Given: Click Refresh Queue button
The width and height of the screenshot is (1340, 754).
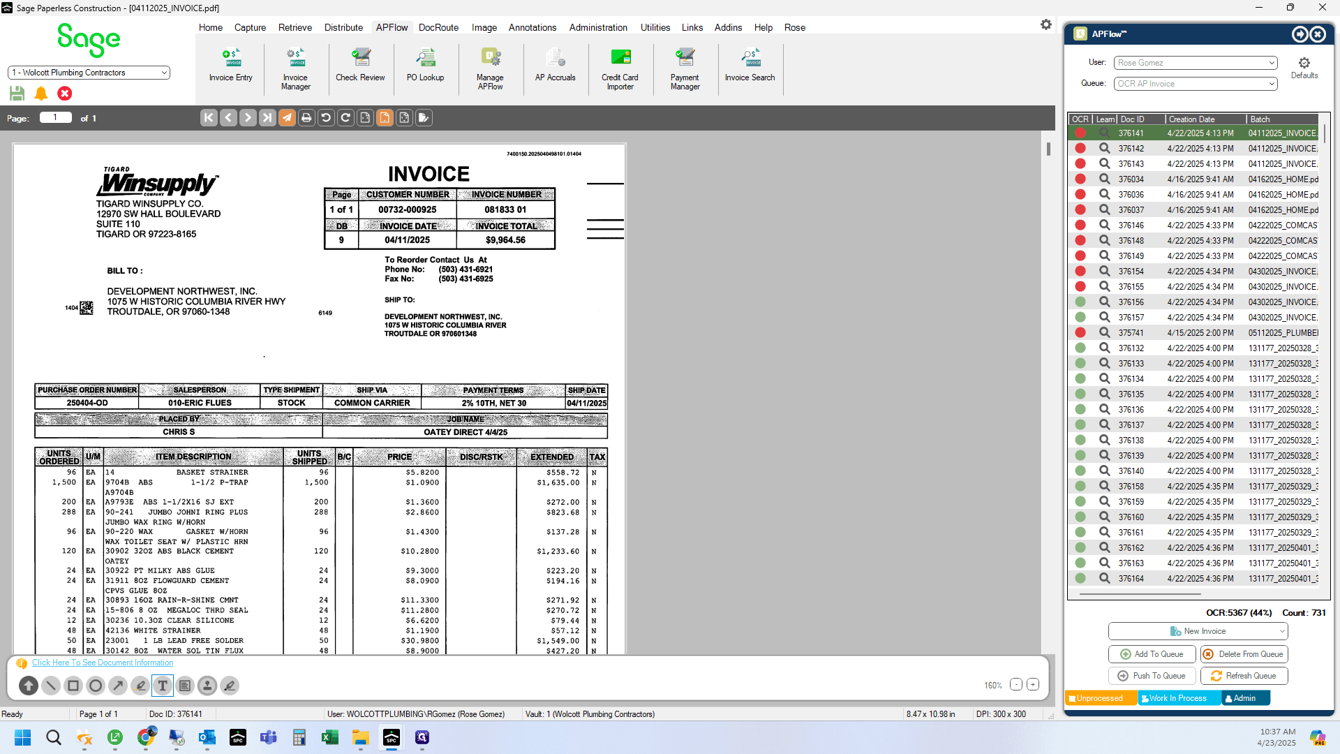Looking at the screenshot, I should (x=1244, y=676).
